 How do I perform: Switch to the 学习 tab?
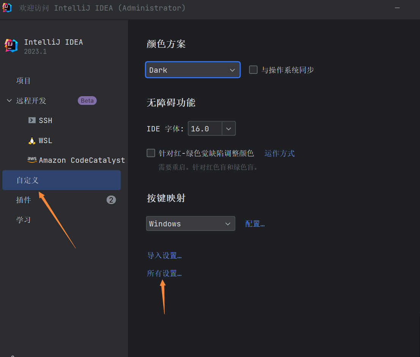point(23,220)
